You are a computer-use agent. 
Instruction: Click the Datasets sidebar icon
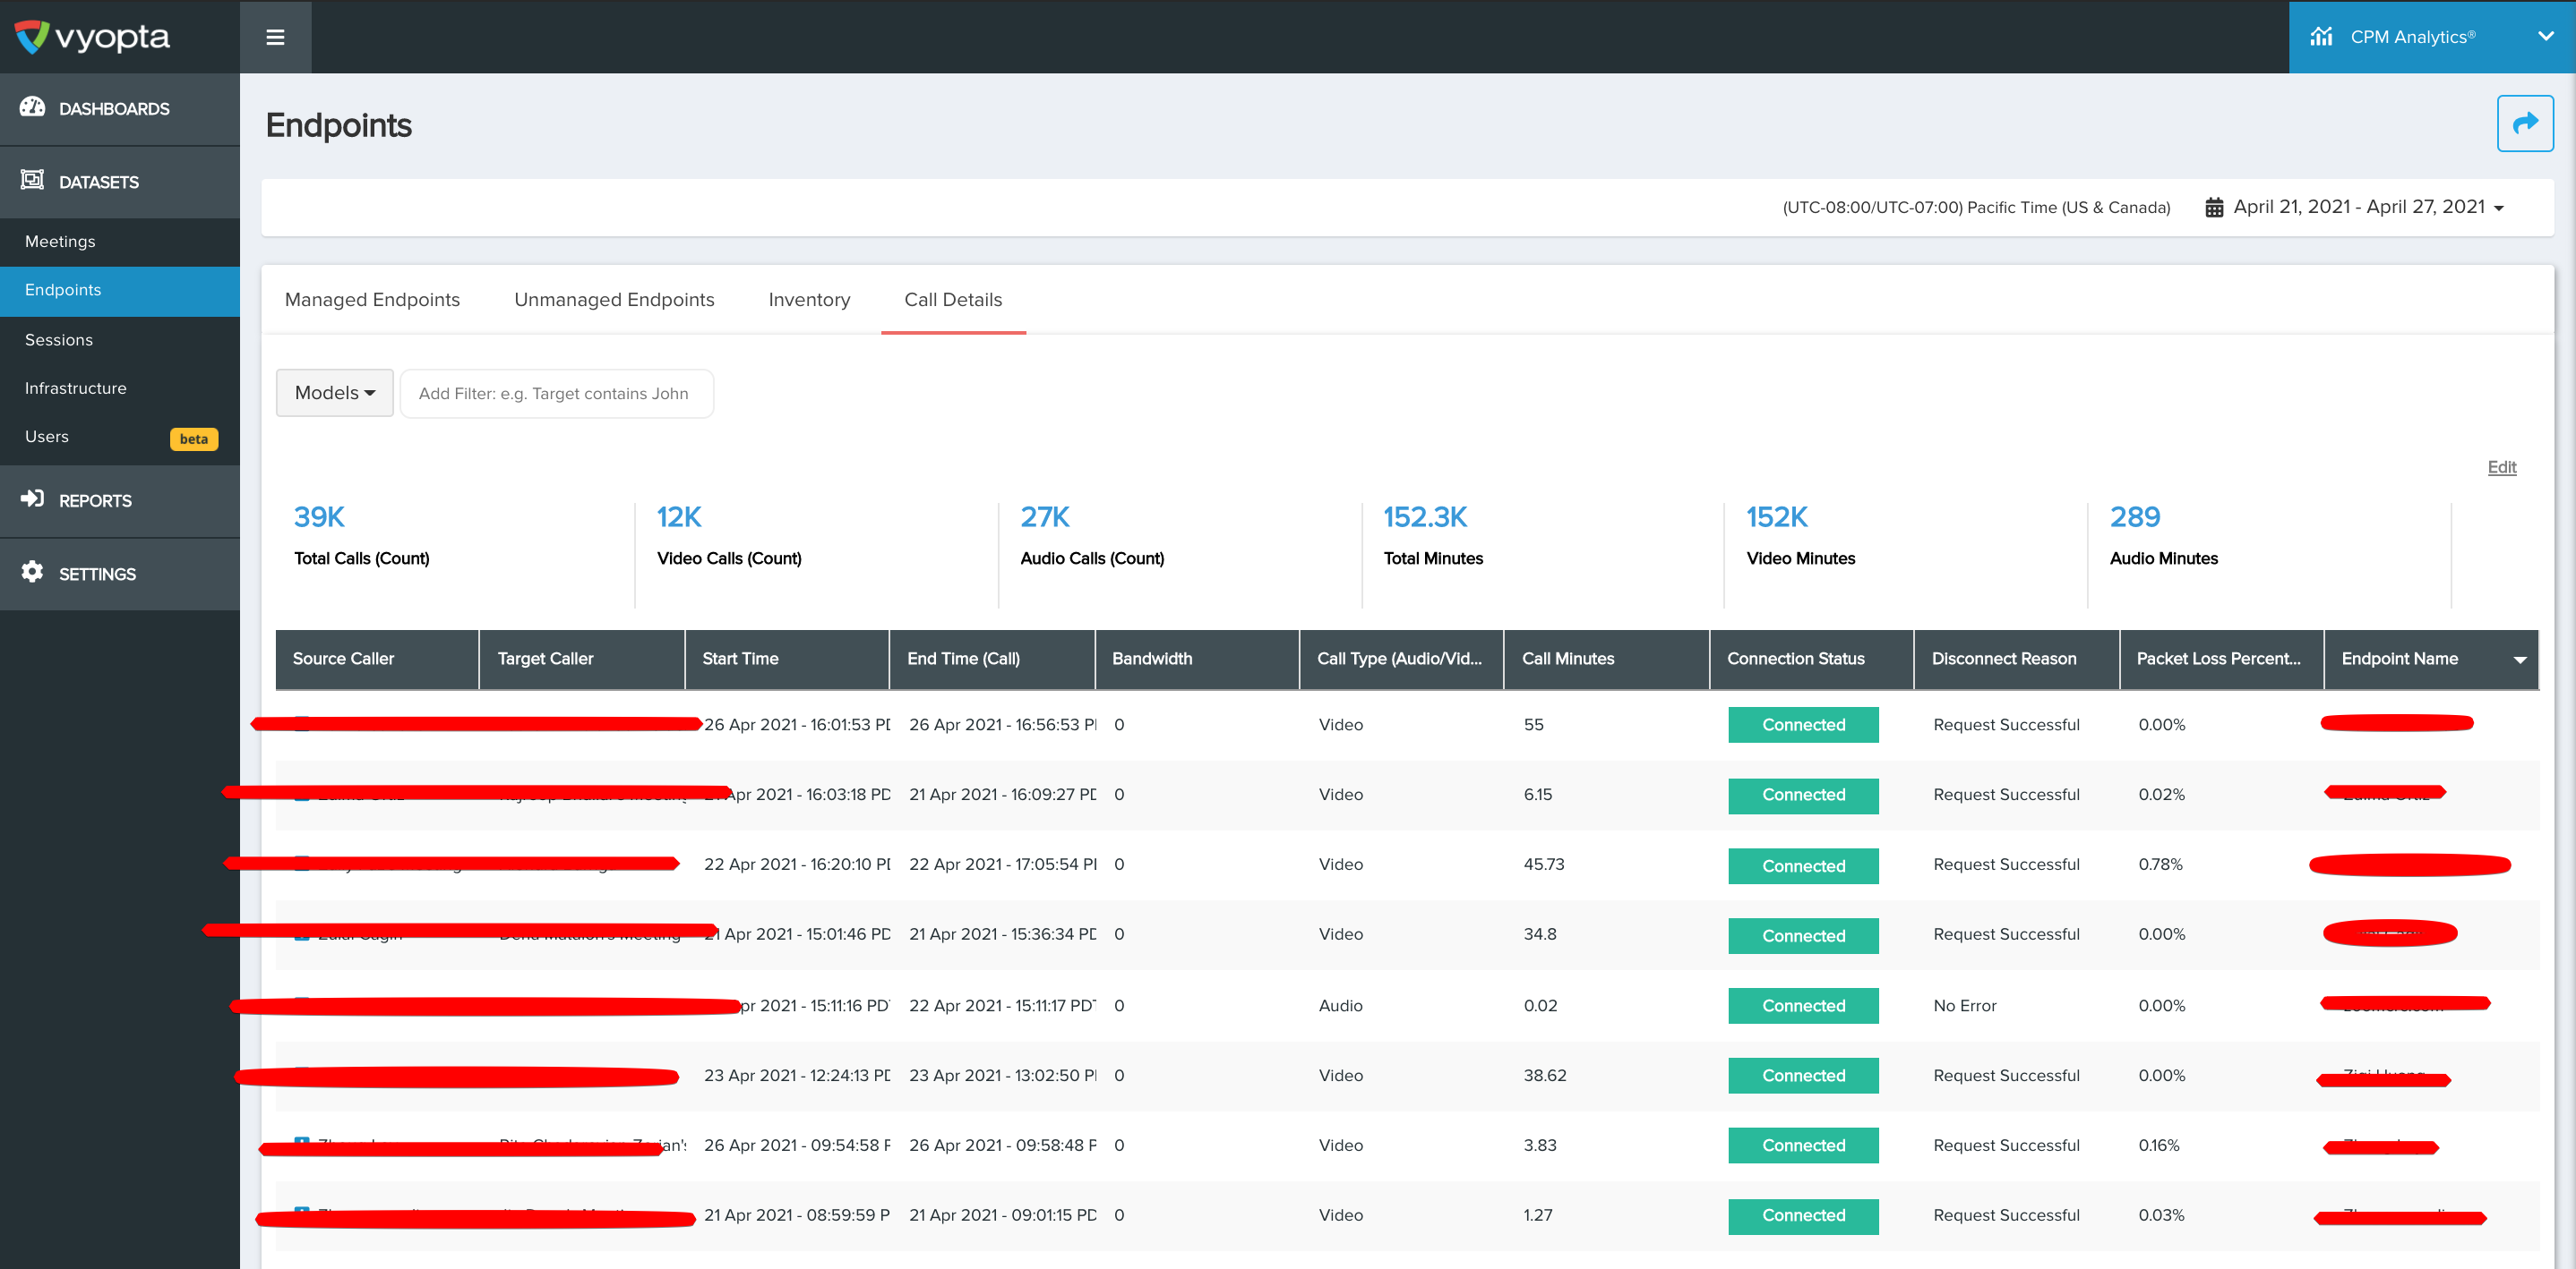click(x=32, y=180)
